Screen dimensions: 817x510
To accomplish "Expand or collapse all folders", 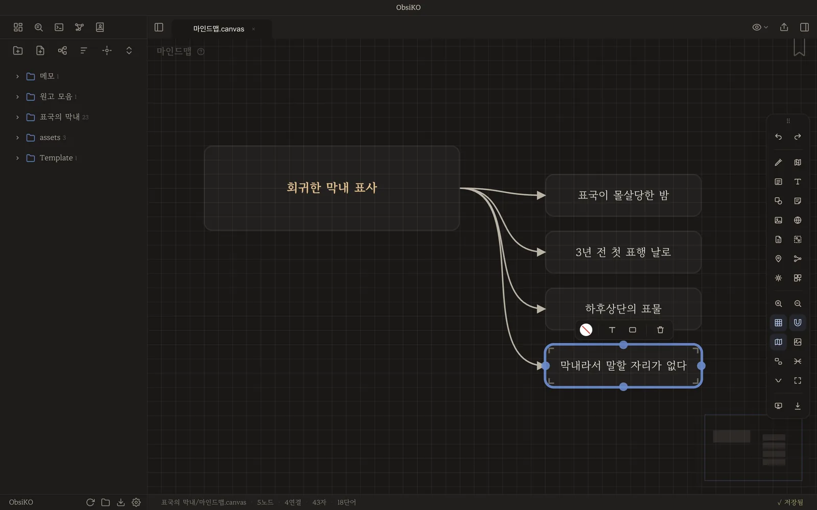I will coord(129,50).
